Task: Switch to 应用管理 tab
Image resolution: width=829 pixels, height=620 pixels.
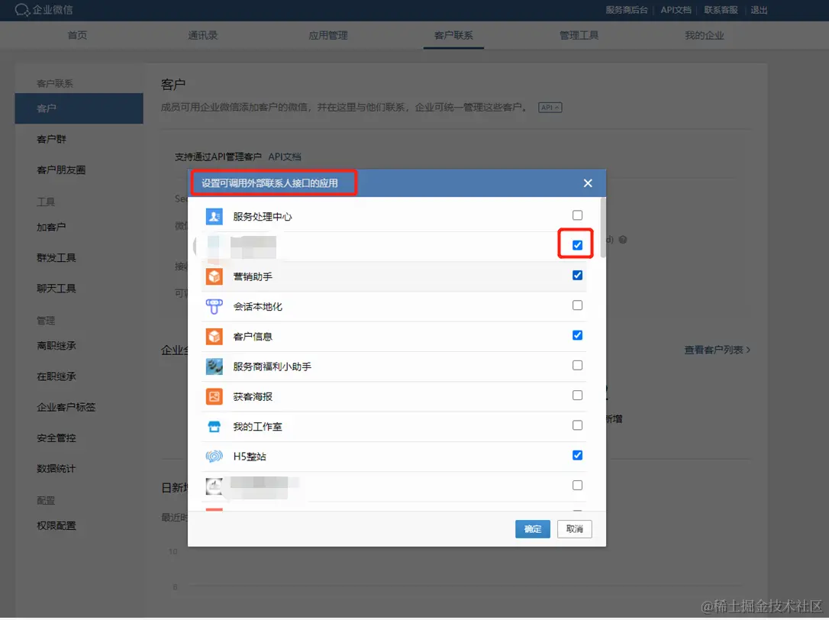Action: (327, 35)
